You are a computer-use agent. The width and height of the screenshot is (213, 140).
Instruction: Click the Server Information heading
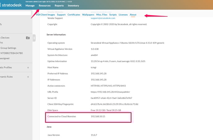(56, 34)
